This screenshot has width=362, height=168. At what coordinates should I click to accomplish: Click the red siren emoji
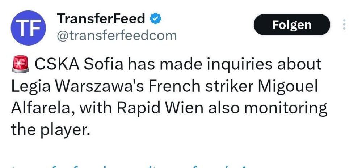pyautogui.click(x=21, y=65)
